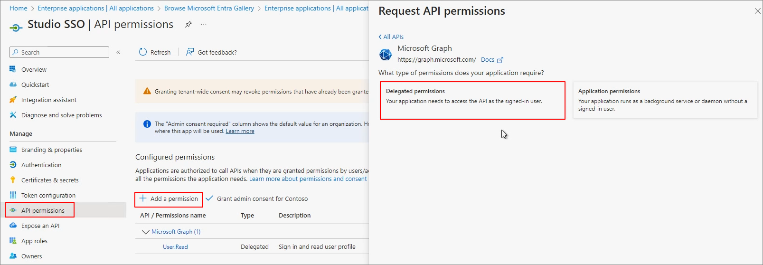Click the Studio SSO app icon

point(16,28)
